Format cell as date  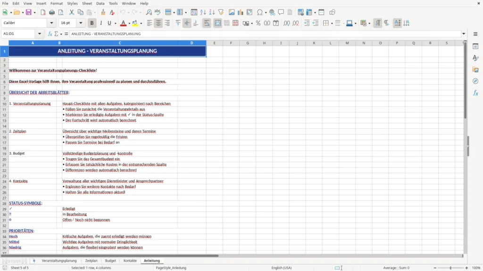click(276, 23)
